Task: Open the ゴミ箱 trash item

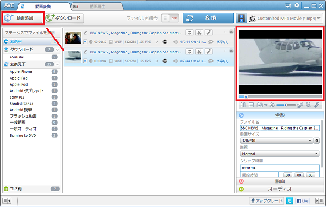Action: (x=32, y=189)
